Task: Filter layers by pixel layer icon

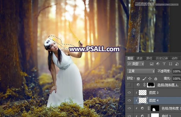Action: coord(151,64)
